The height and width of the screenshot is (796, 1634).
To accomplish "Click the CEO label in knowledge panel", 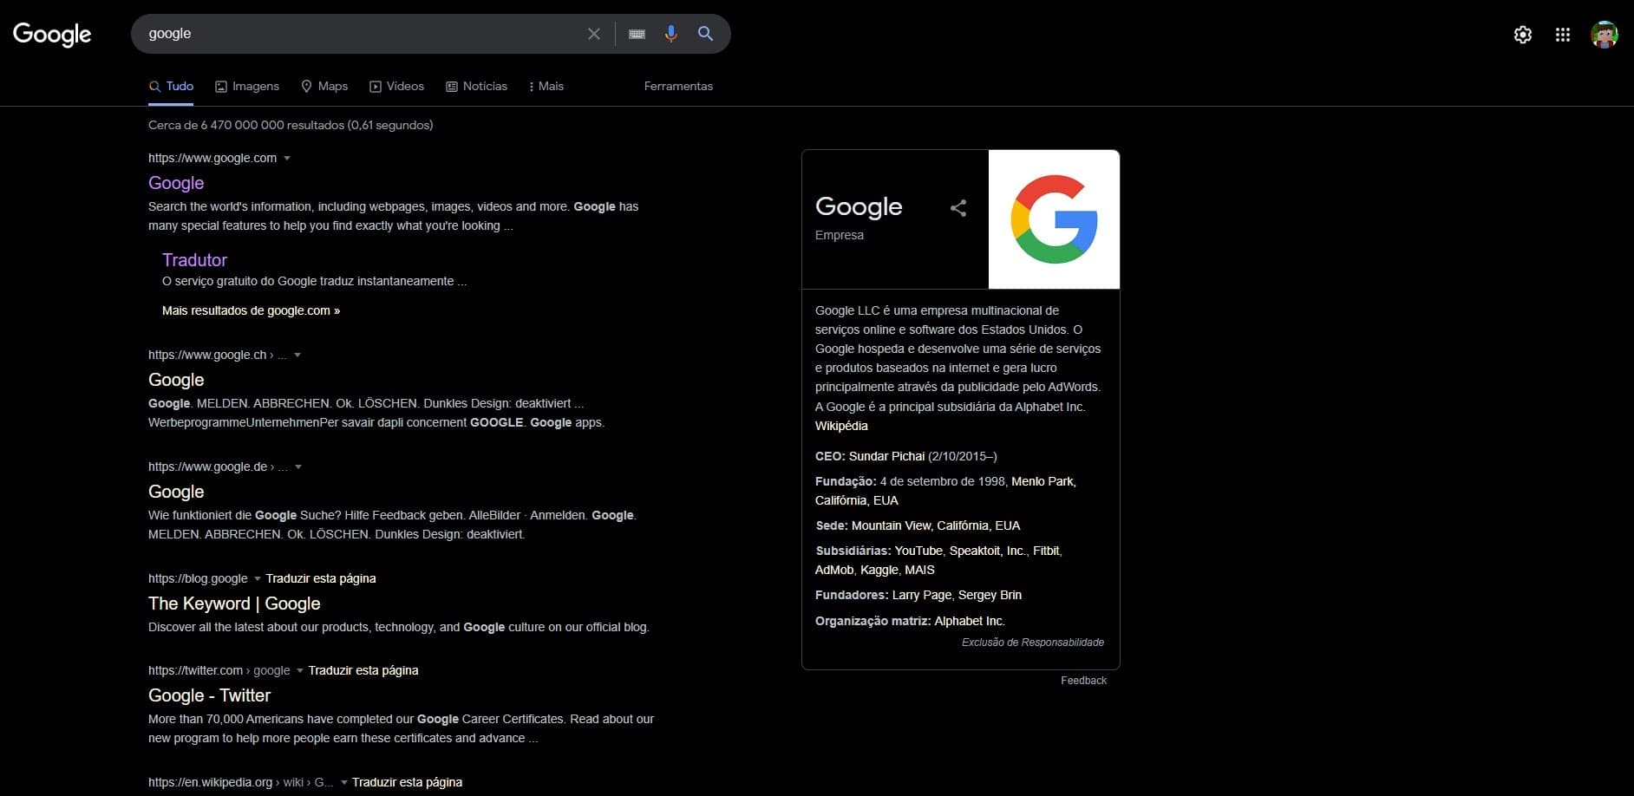I will tap(830, 456).
